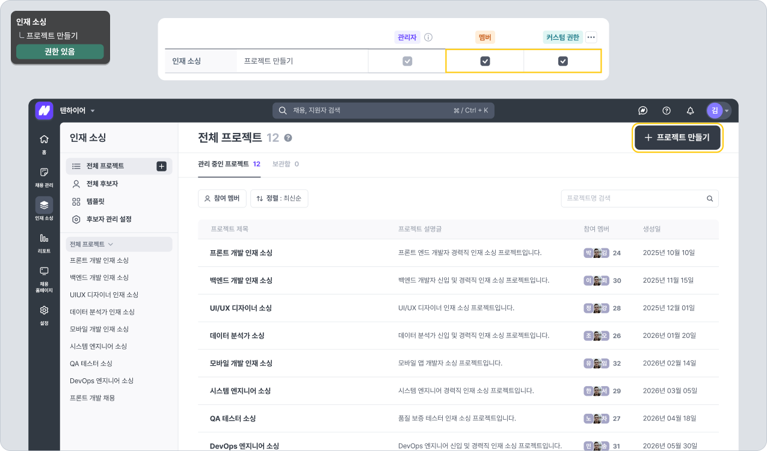Image resolution: width=767 pixels, height=451 pixels.
Task: Toggle the 멤버 checkbox for 프로젝트 만들기
Action: pyautogui.click(x=485, y=61)
